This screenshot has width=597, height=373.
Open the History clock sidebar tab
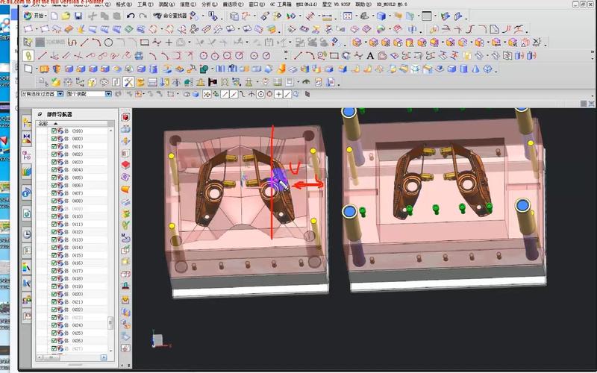tap(27, 234)
